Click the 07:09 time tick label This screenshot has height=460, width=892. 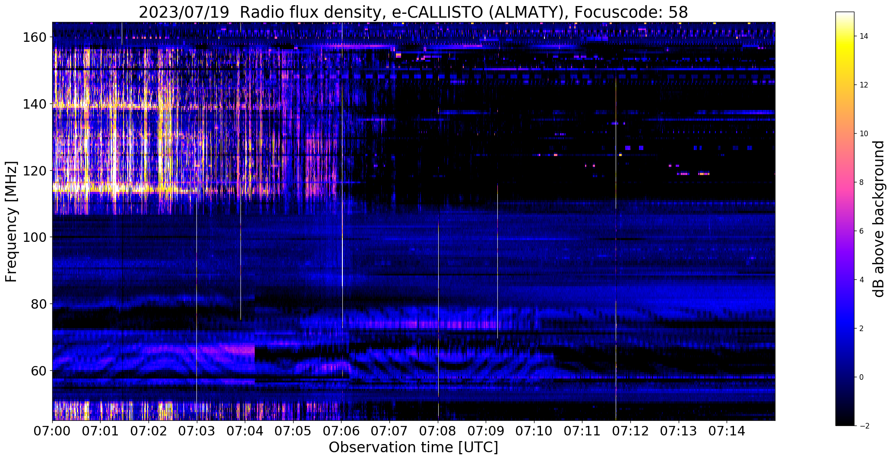486,430
